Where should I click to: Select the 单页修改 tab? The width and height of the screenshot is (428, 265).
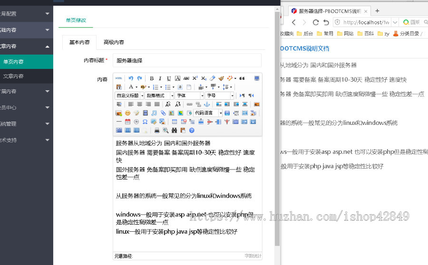[x=76, y=20]
